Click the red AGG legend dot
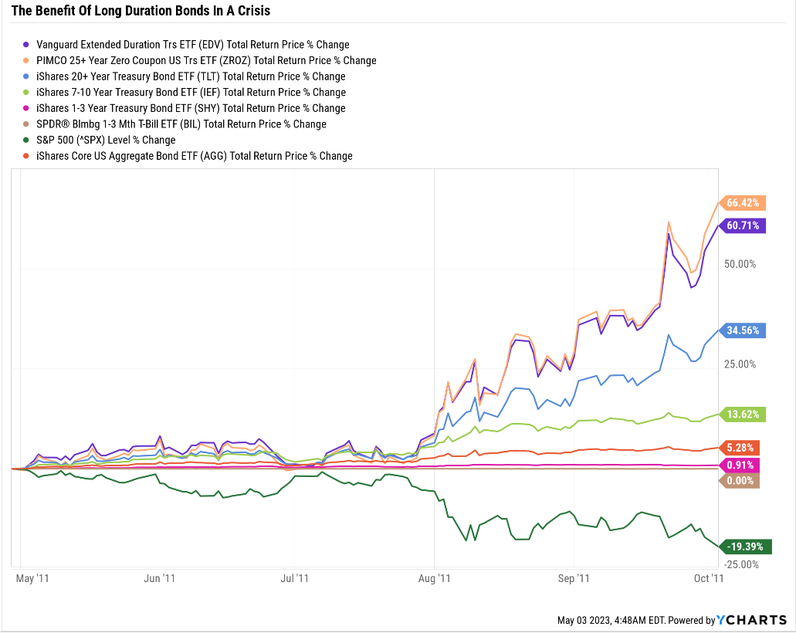Image resolution: width=796 pixels, height=633 pixels. pyautogui.click(x=26, y=156)
